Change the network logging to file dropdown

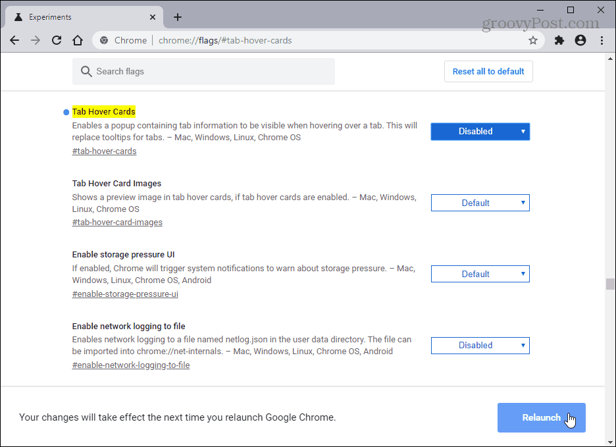(480, 345)
